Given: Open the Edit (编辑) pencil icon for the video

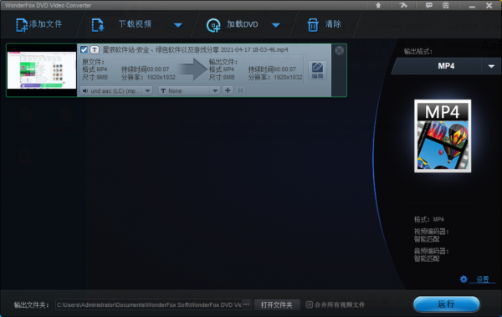Looking at the screenshot, I should pos(317,70).
